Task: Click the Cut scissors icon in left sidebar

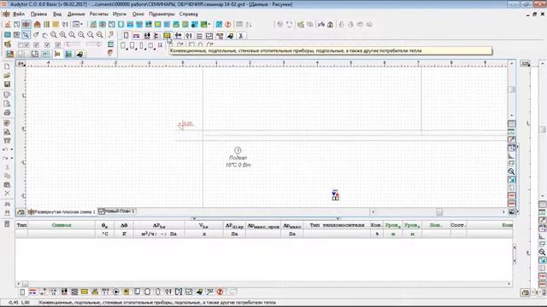Action: (x=7, y=167)
